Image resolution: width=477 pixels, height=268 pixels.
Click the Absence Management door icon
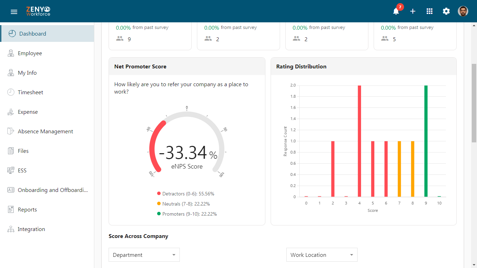pyautogui.click(x=11, y=131)
